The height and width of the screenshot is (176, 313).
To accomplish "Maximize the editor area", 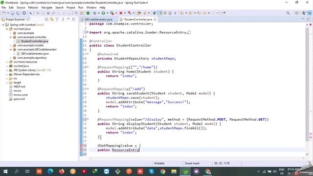I will (x=308, y=19).
